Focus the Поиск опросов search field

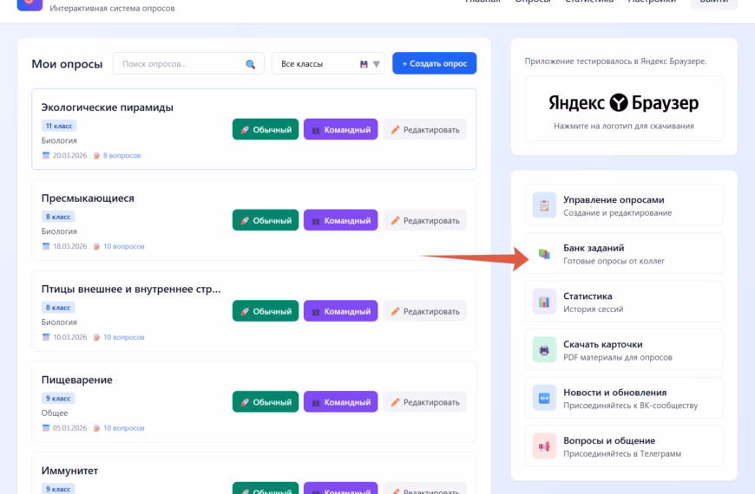tap(188, 63)
